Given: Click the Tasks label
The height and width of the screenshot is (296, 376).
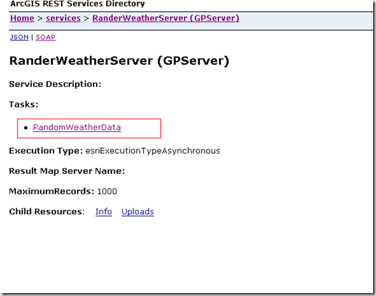Looking at the screenshot, I should pos(24,105).
